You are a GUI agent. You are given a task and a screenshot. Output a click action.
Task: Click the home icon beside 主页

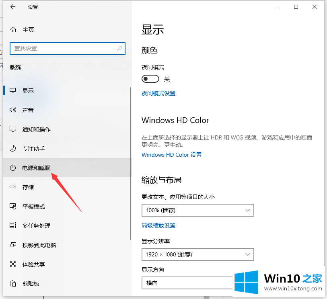pyautogui.click(x=13, y=30)
